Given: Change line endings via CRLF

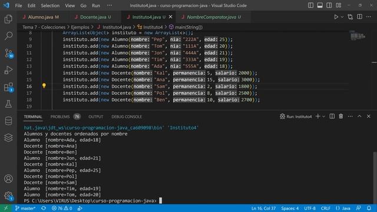Looking at the screenshot, I should point(326,208).
